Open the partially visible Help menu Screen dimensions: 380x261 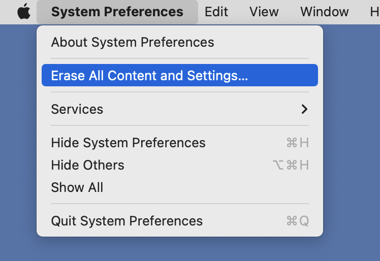click(x=375, y=12)
